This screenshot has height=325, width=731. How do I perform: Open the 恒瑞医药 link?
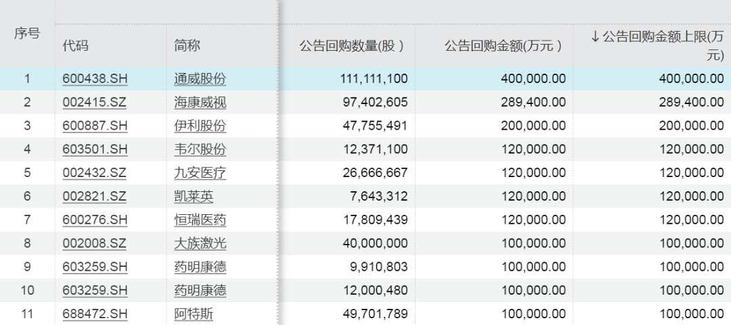click(x=200, y=220)
